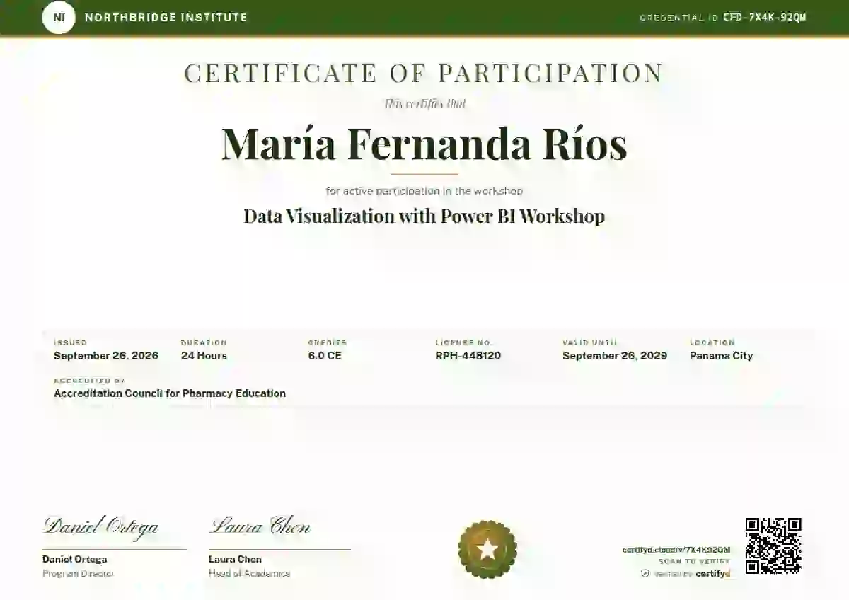This screenshot has height=600, width=849.
Task: Click the valid until date September 26, 2029
Action: click(615, 356)
